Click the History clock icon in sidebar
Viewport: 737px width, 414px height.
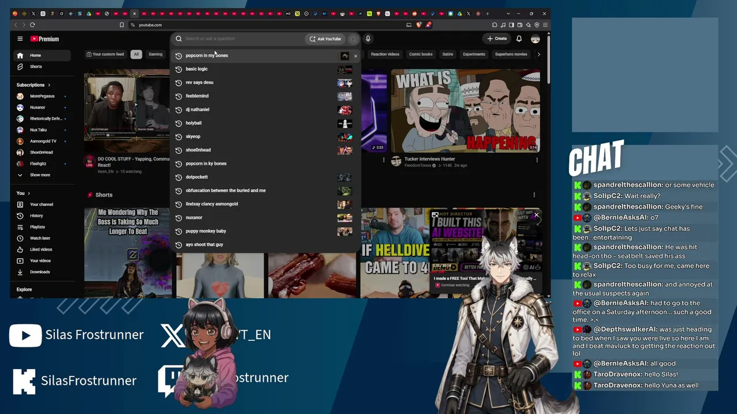pyautogui.click(x=20, y=216)
